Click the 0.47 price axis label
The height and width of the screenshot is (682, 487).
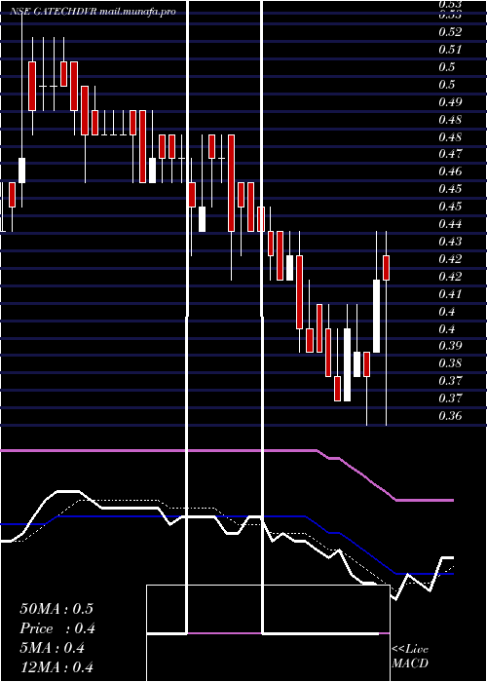[450, 154]
